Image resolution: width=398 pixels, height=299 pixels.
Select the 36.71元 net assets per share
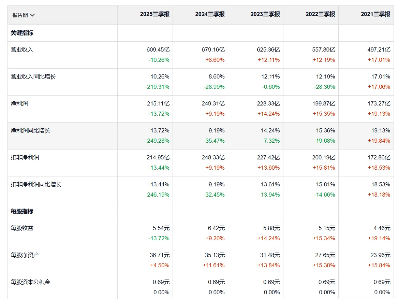159,255
